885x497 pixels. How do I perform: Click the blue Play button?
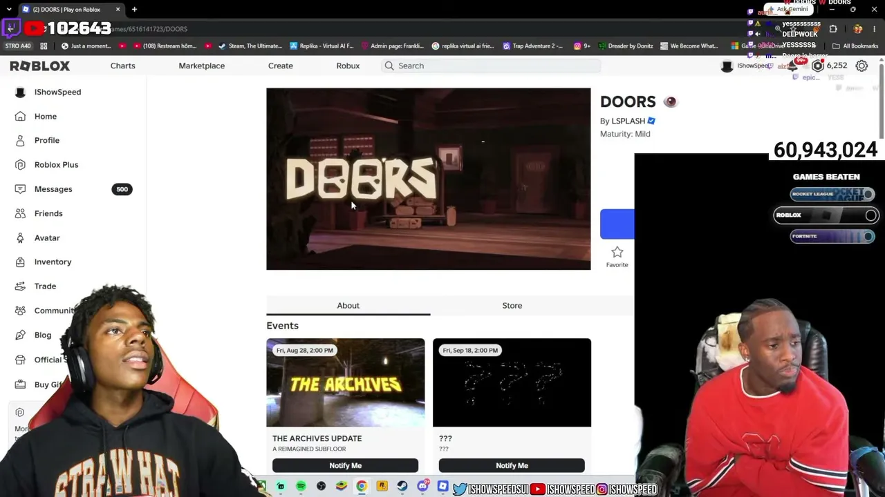click(x=617, y=224)
